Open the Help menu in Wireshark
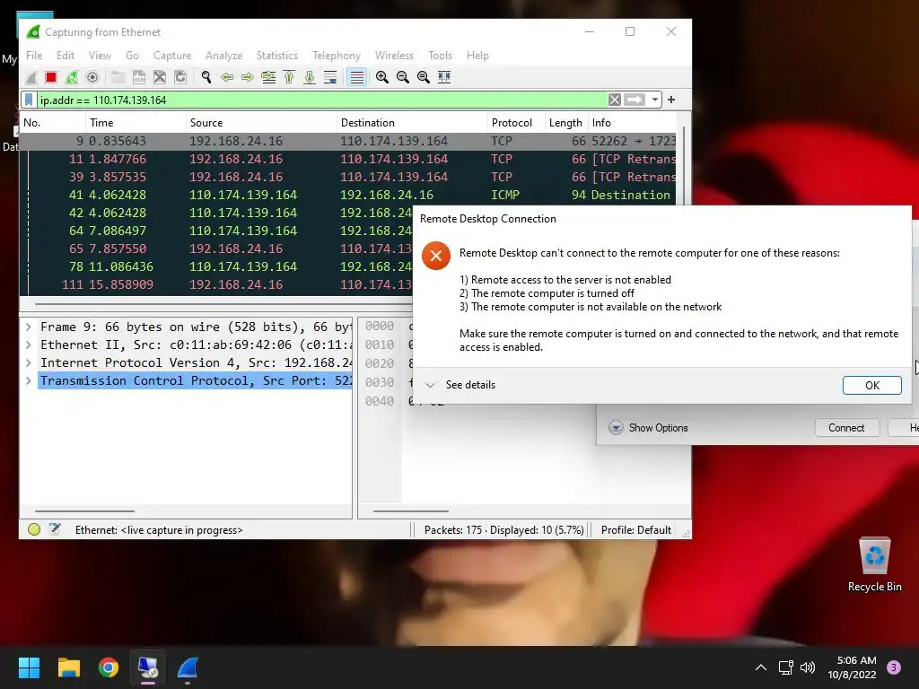This screenshot has height=689, width=919. coord(477,55)
